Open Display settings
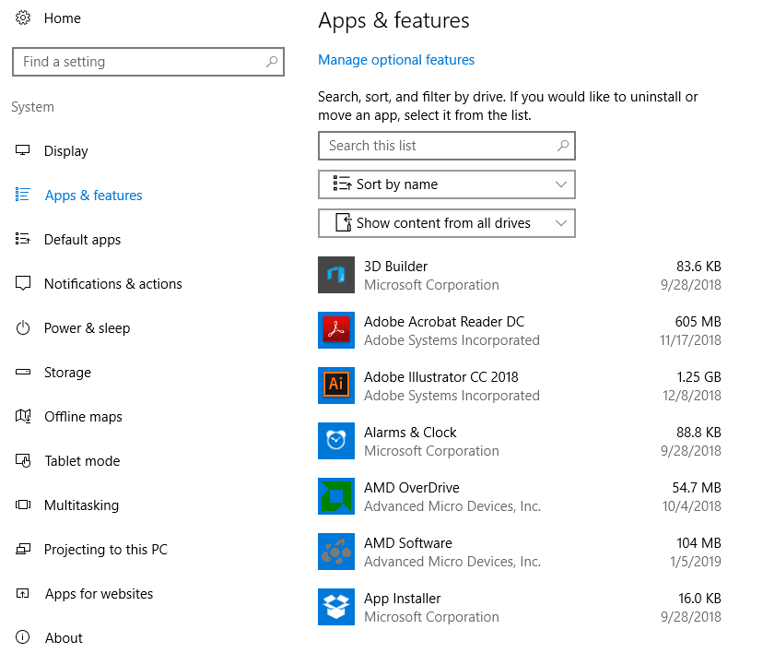The width and height of the screenshot is (763, 665). pos(66,151)
